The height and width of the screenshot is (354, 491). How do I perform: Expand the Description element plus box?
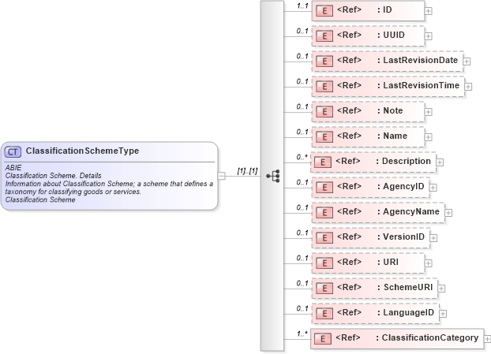(440, 162)
